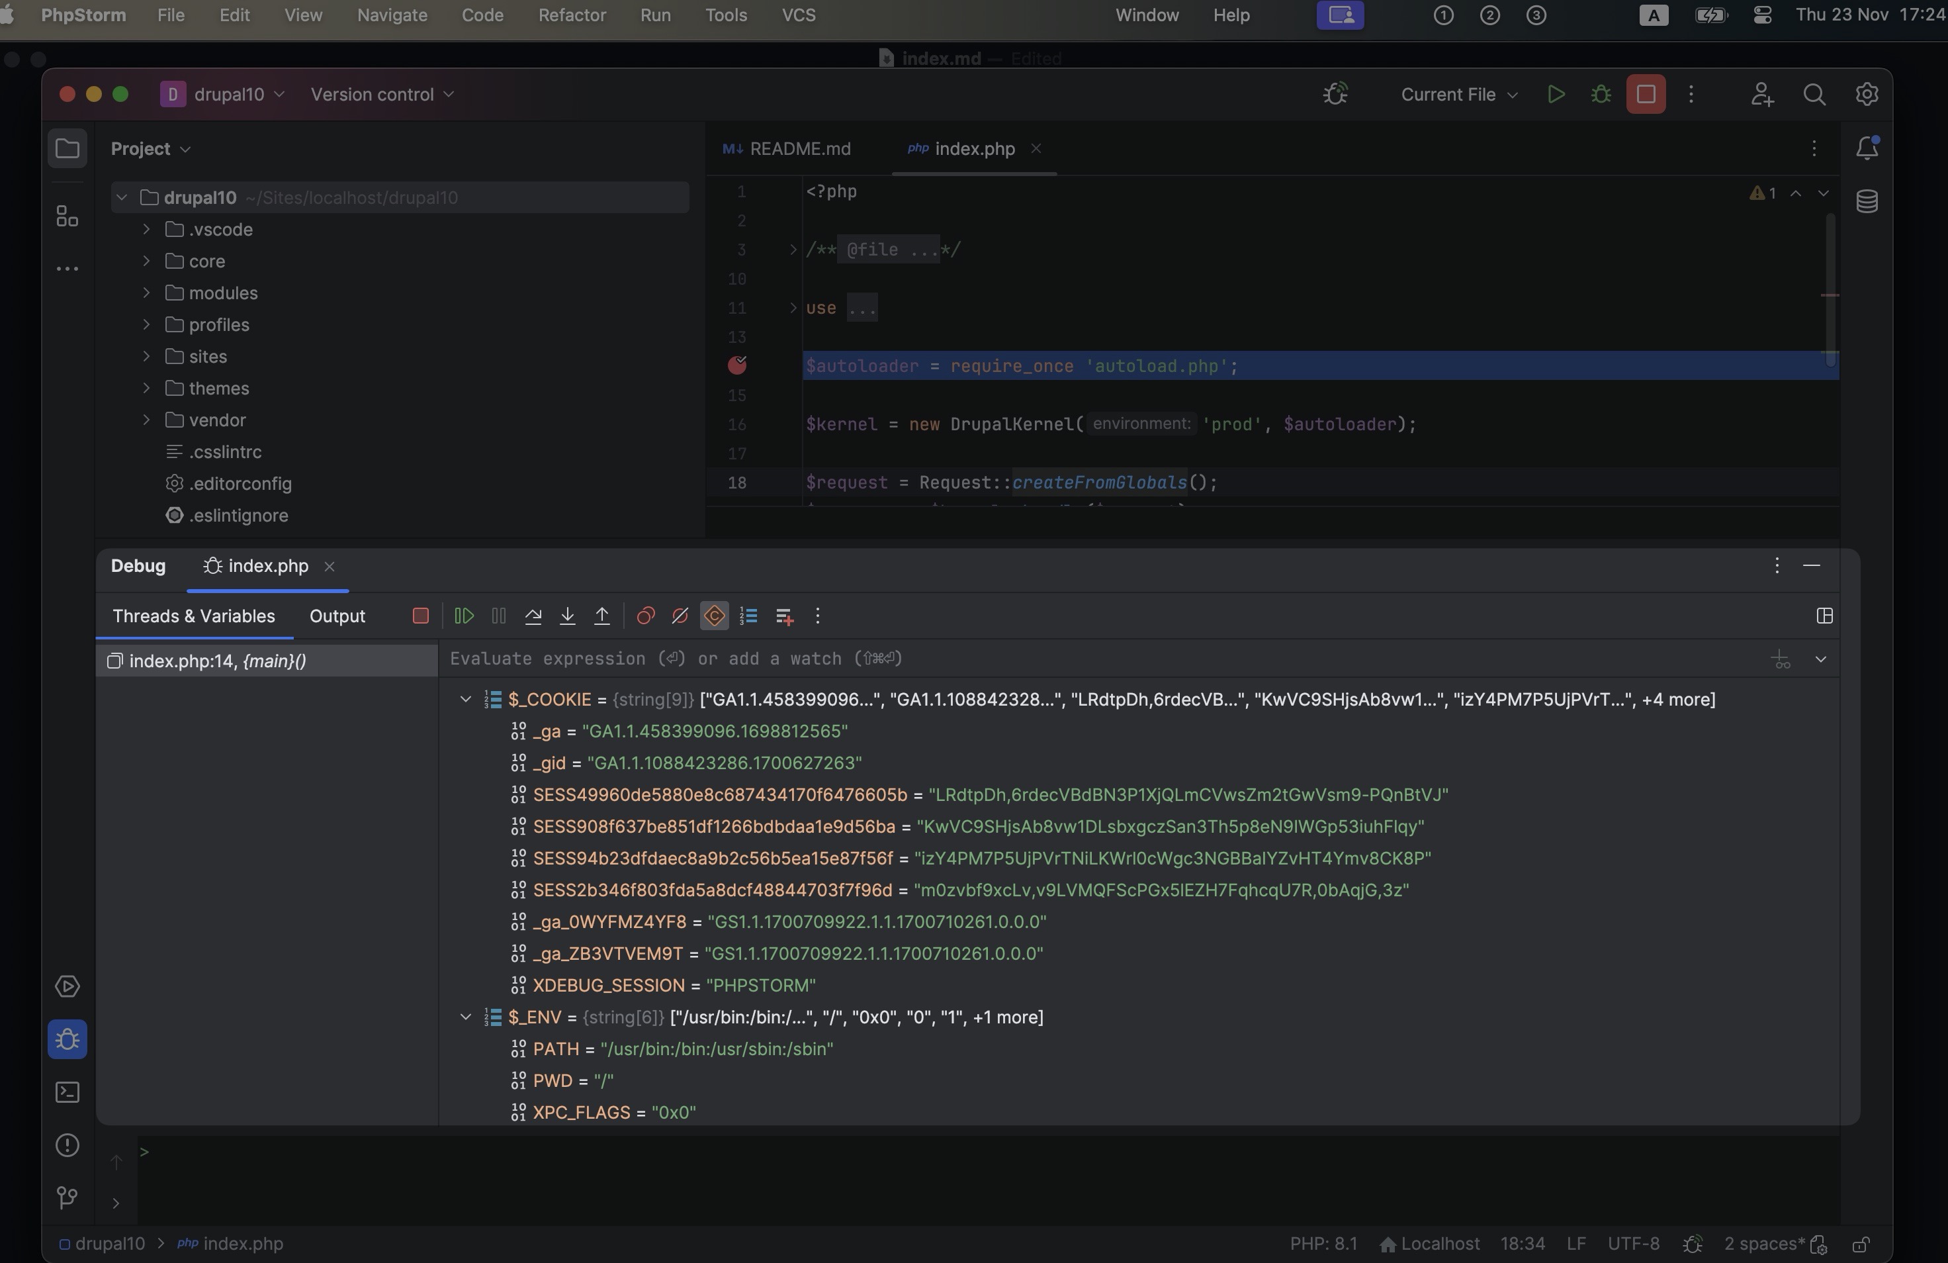This screenshot has height=1263, width=1948.
Task: Open Debug tool window icon
Action: [67, 1039]
